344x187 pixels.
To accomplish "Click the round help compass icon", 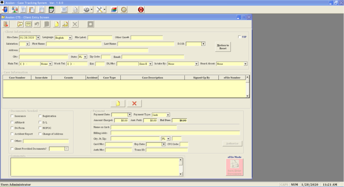I will click(x=124, y=9).
